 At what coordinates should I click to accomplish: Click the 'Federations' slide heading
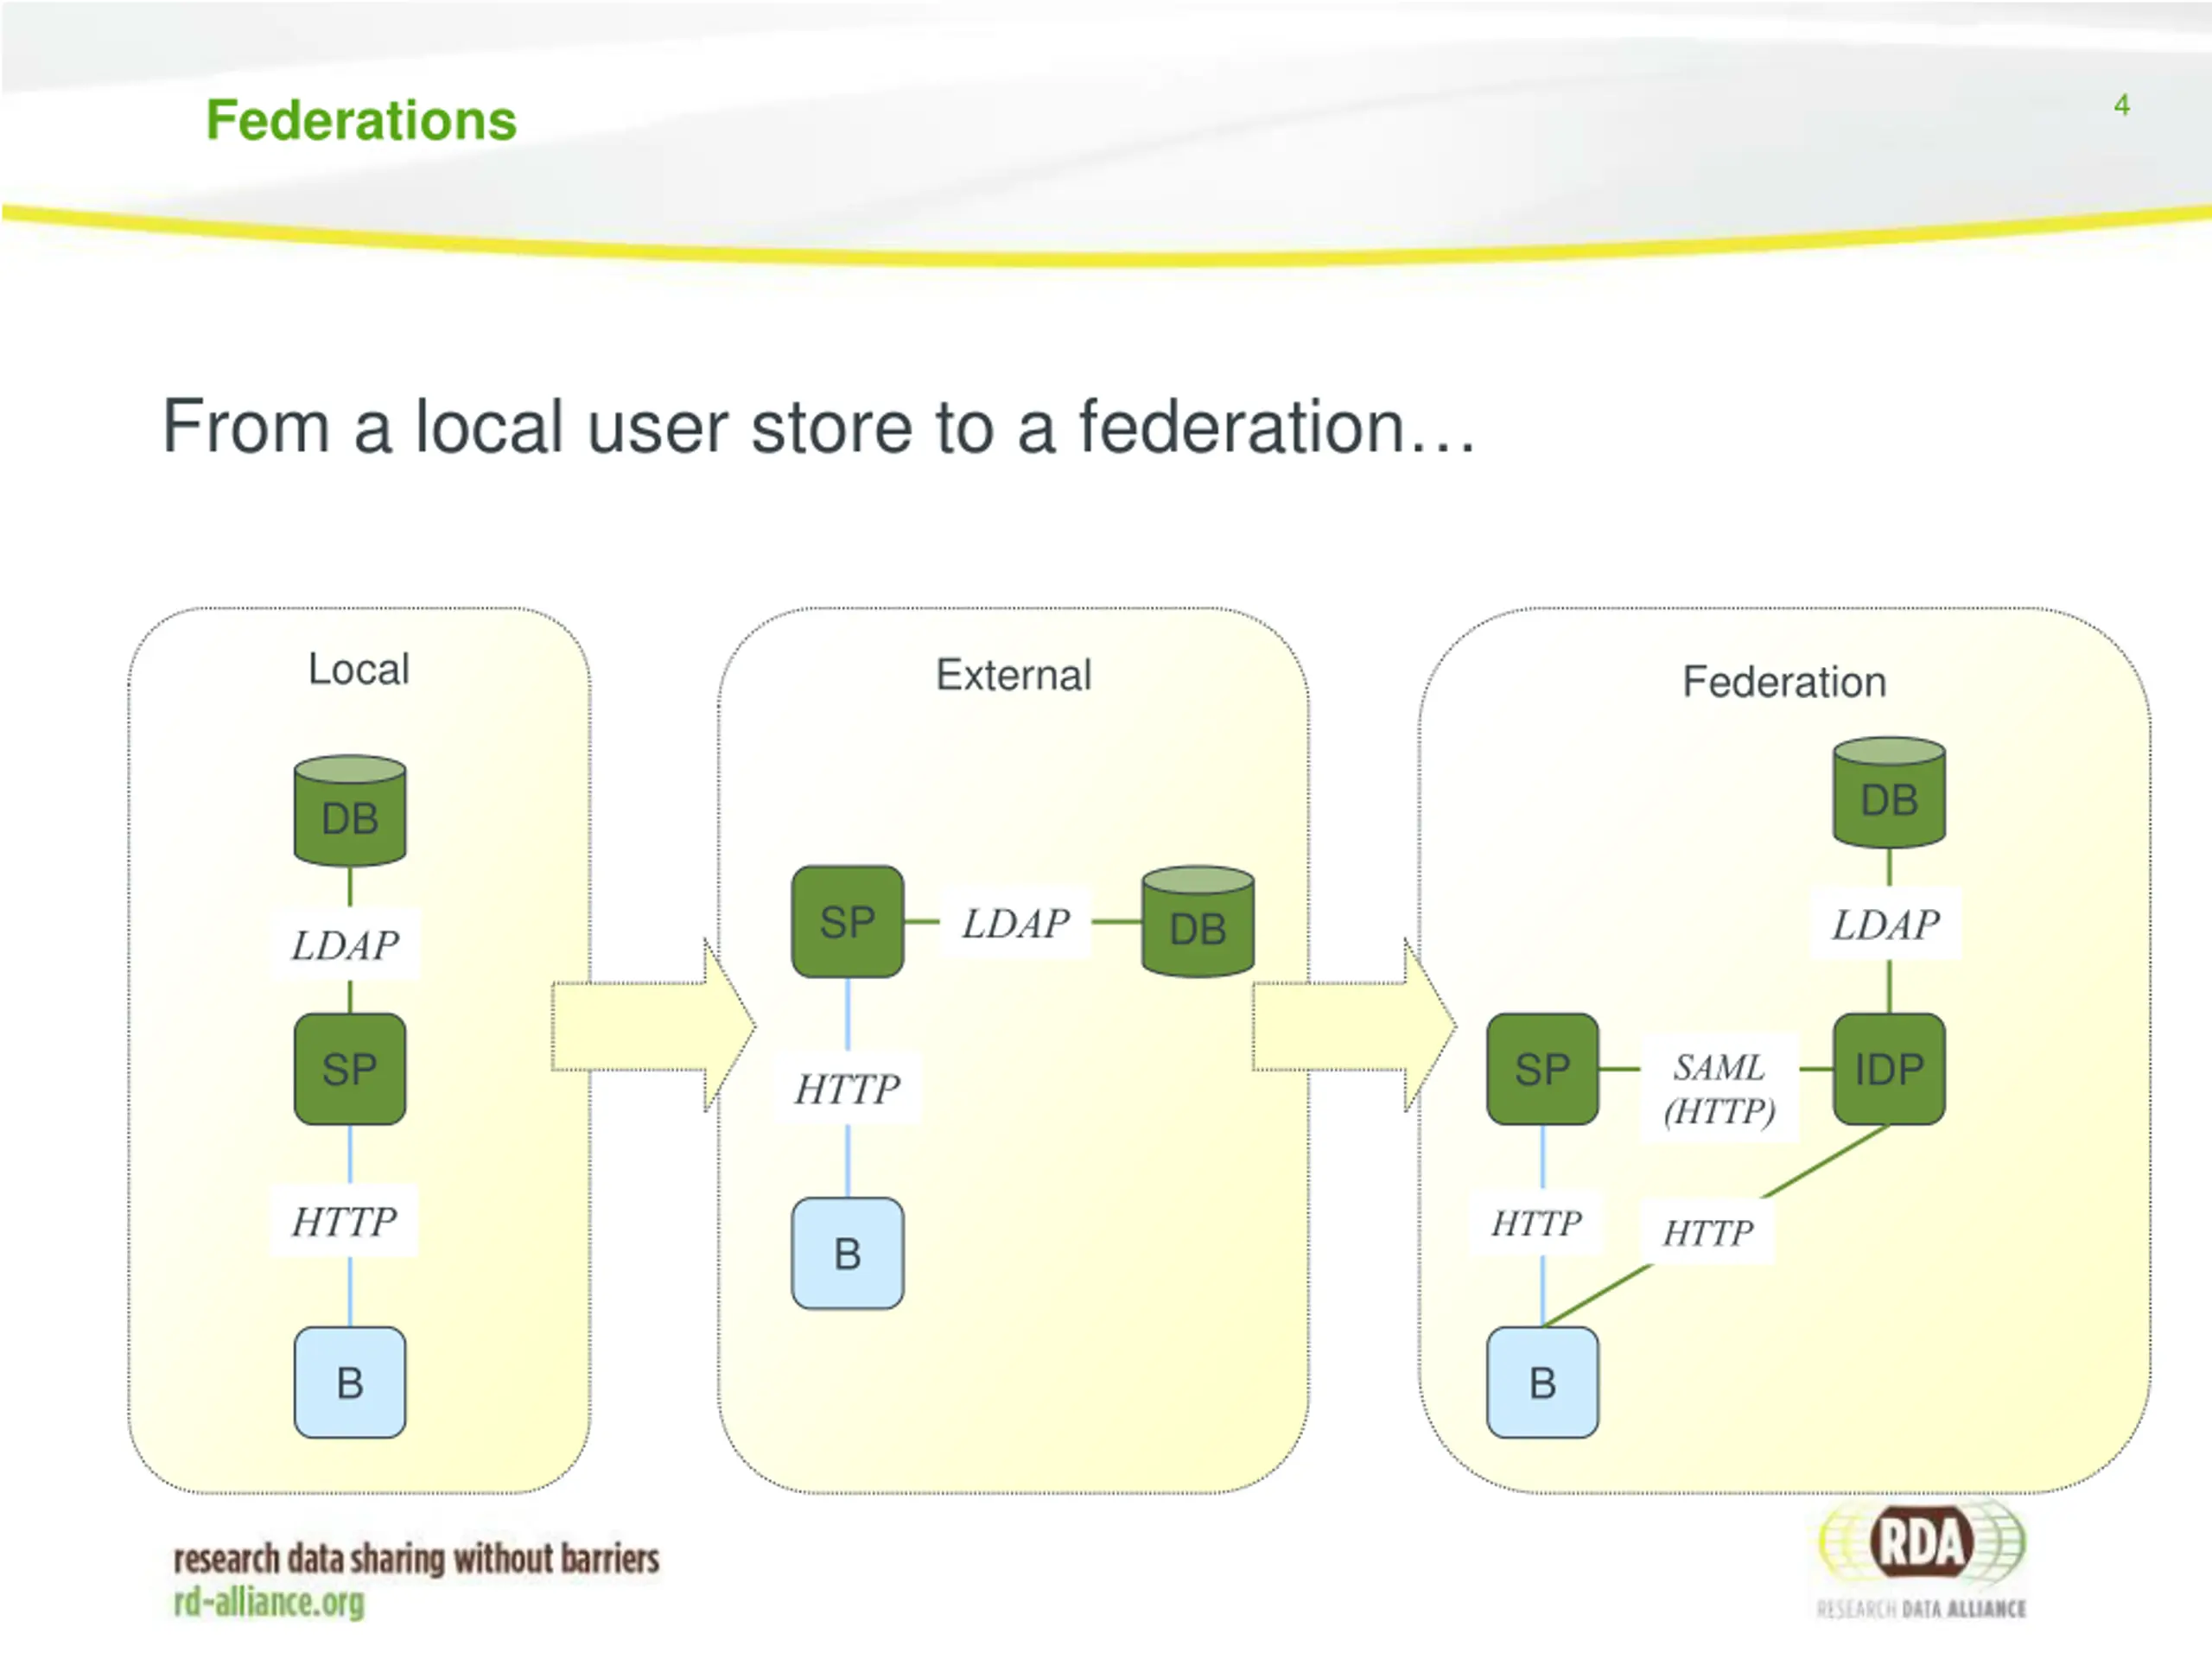(x=361, y=120)
